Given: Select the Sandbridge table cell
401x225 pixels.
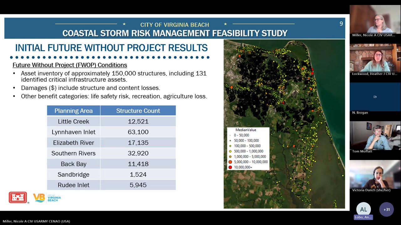Looking at the screenshot, I should pos(74,174).
